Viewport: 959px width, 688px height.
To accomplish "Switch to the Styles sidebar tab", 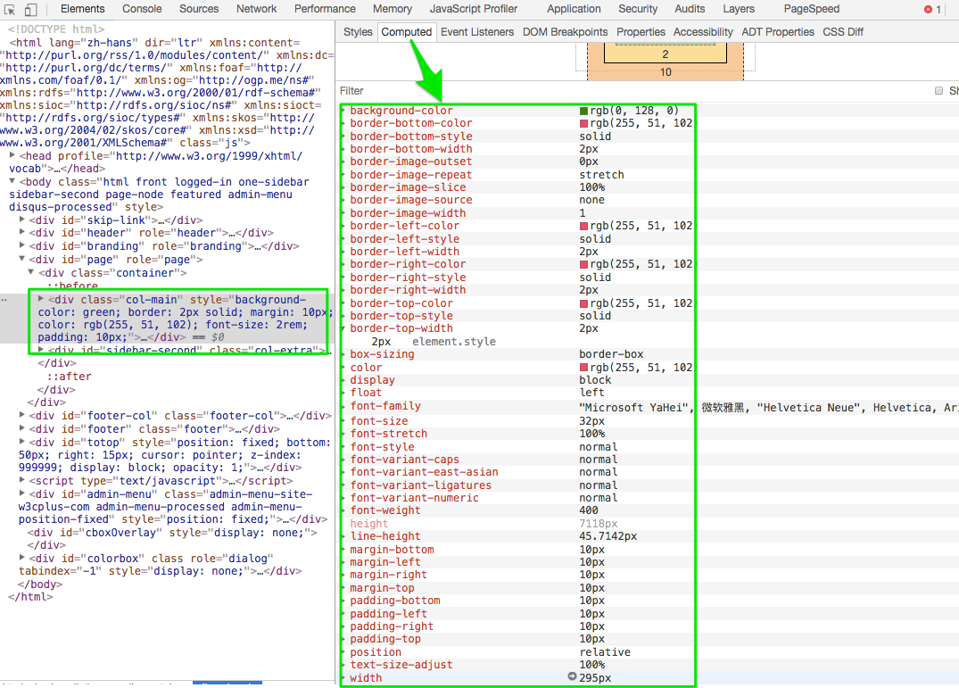I will click(358, 32).
